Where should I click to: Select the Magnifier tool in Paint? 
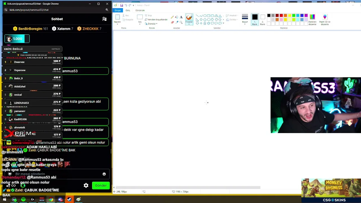pos(181,22)
